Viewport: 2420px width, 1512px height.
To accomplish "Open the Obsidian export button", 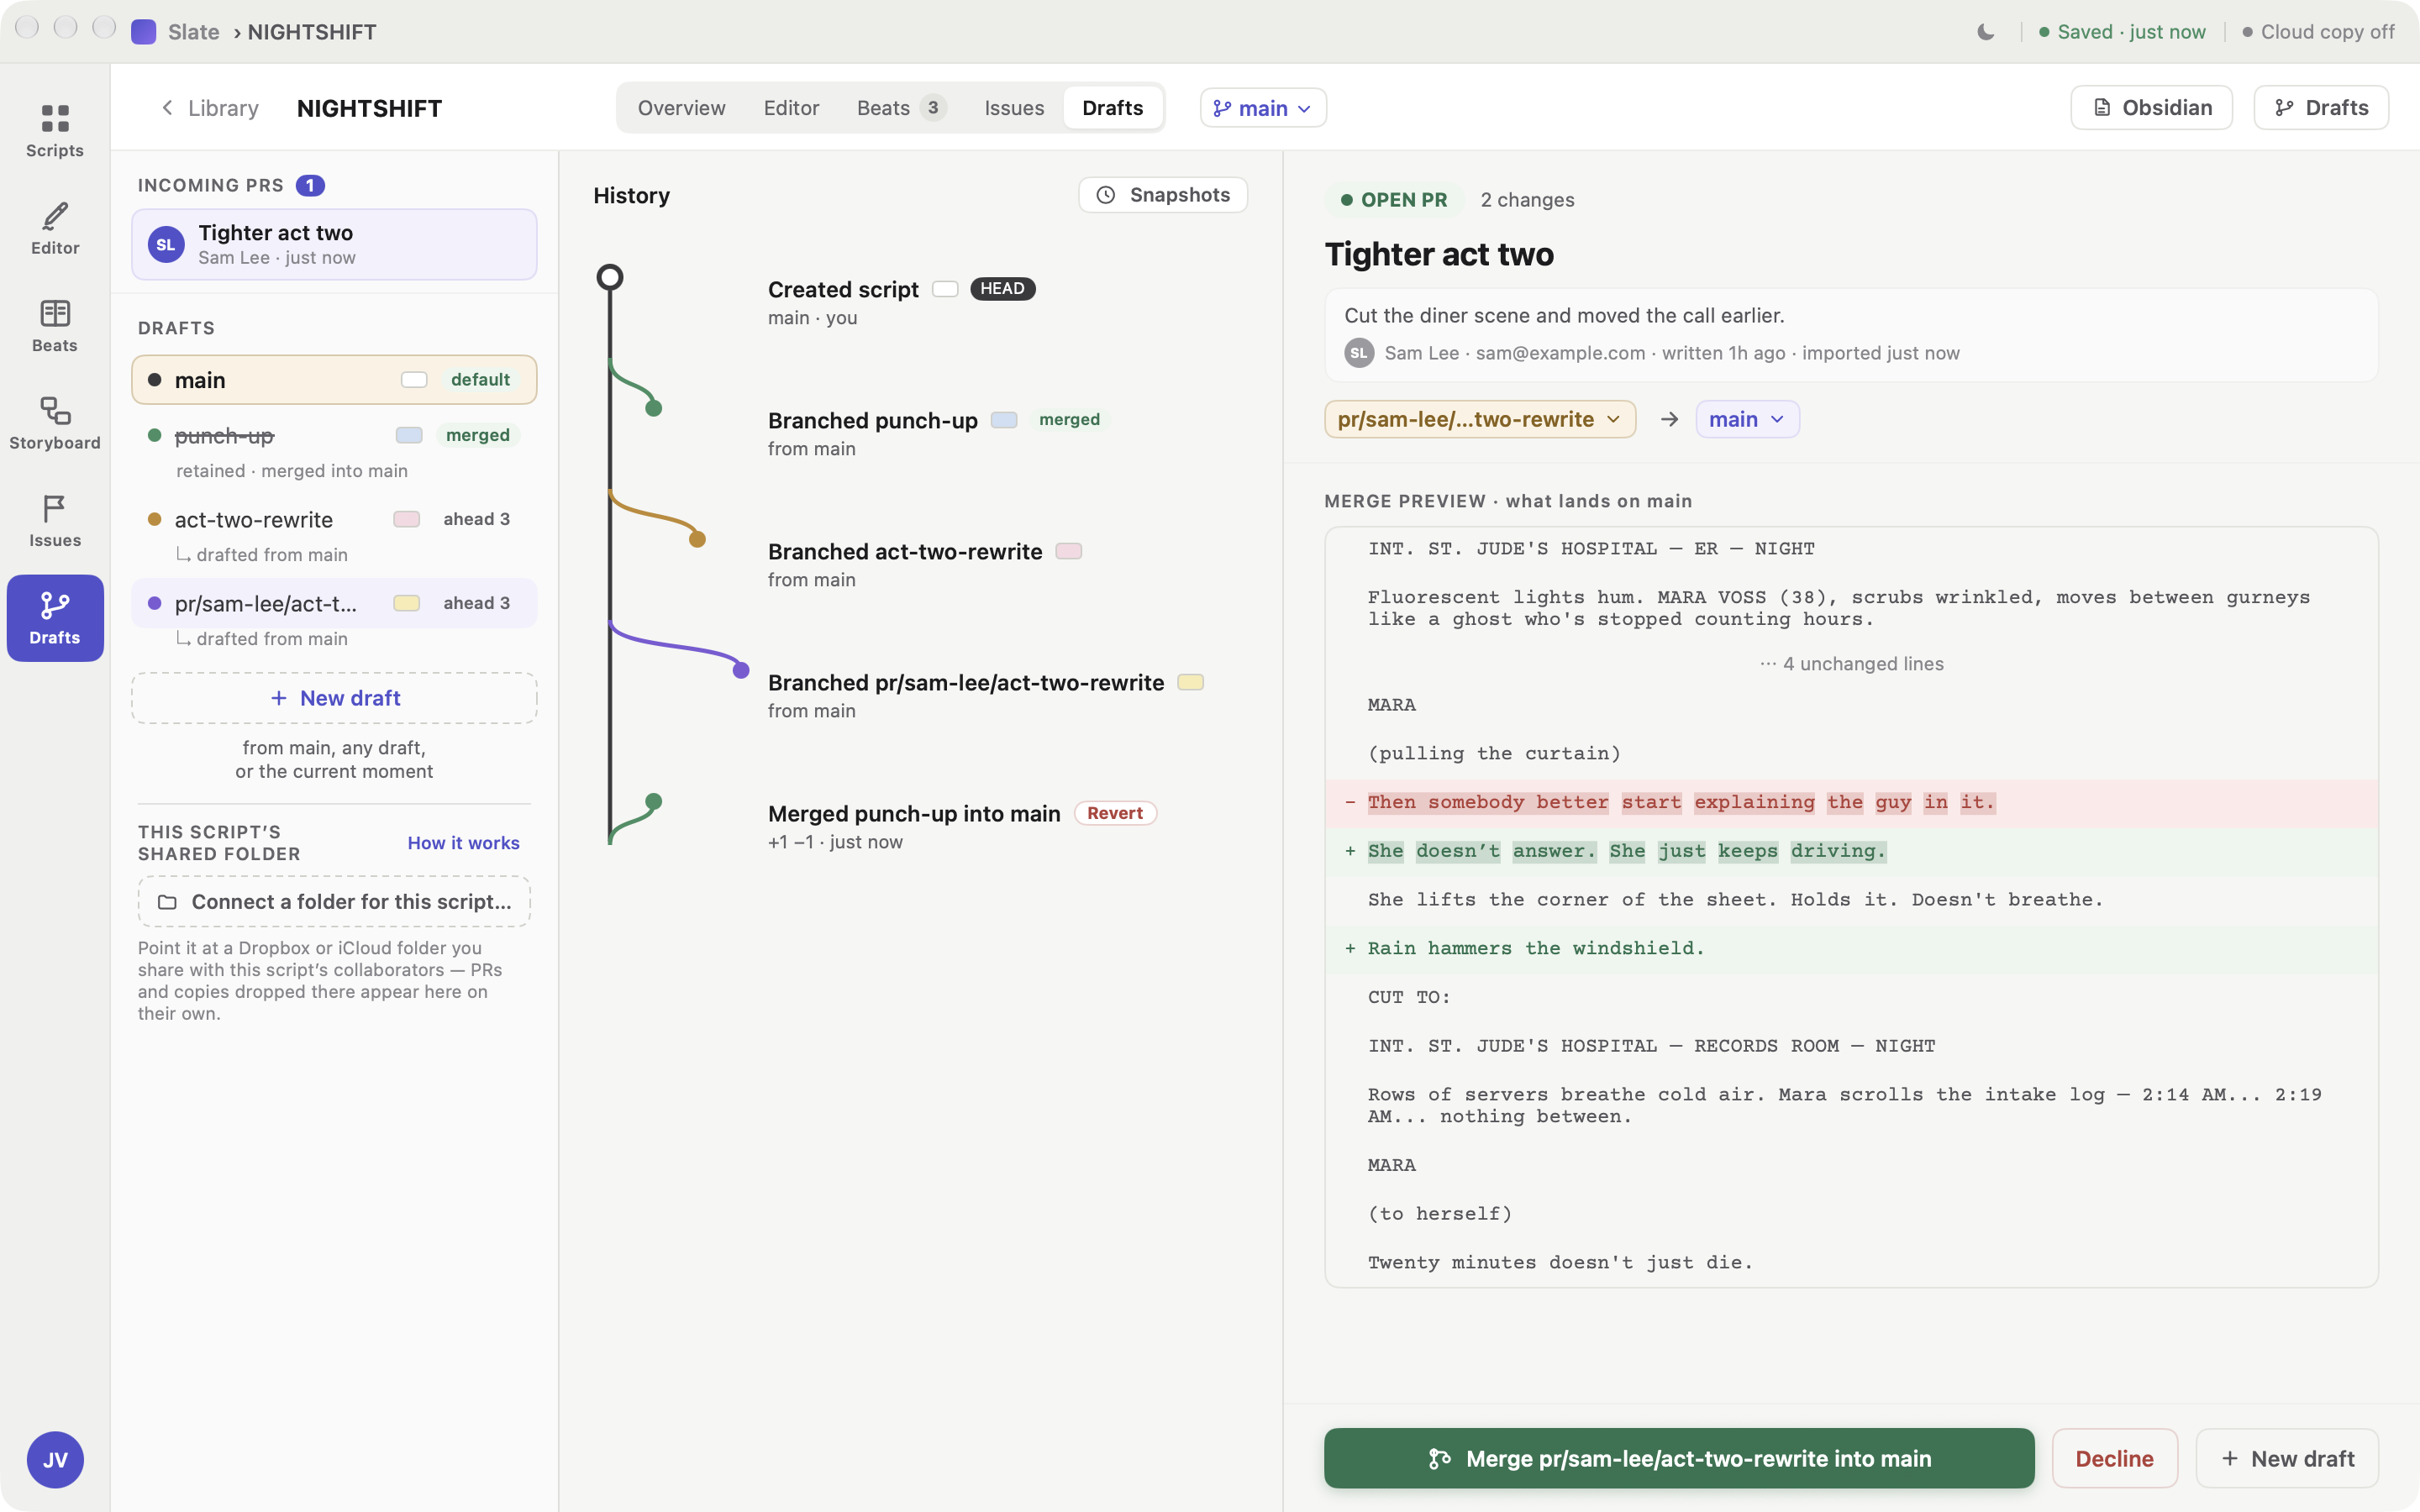I will click(x=2151, y=108).
